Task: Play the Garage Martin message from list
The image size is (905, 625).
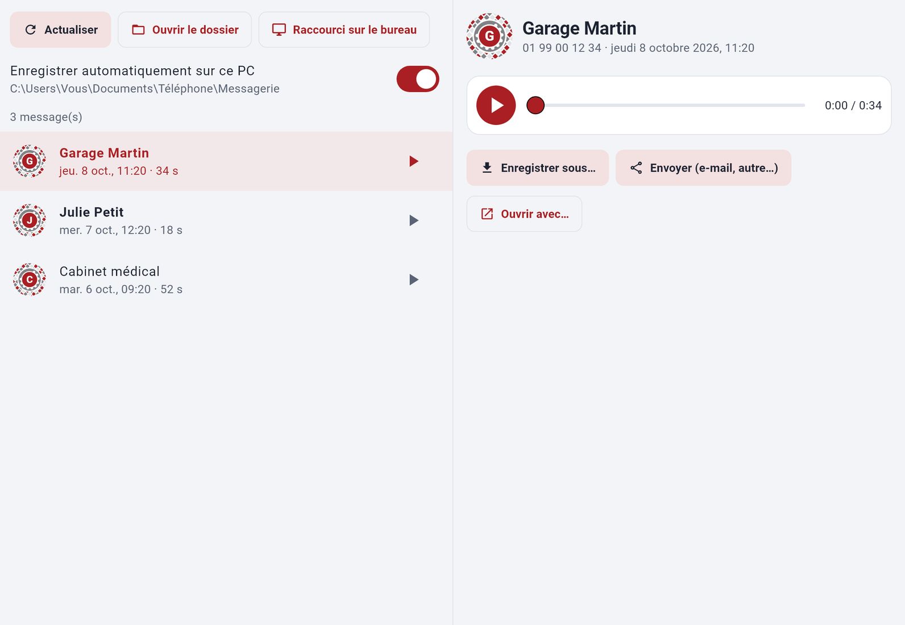Action: tap(414, 161)
